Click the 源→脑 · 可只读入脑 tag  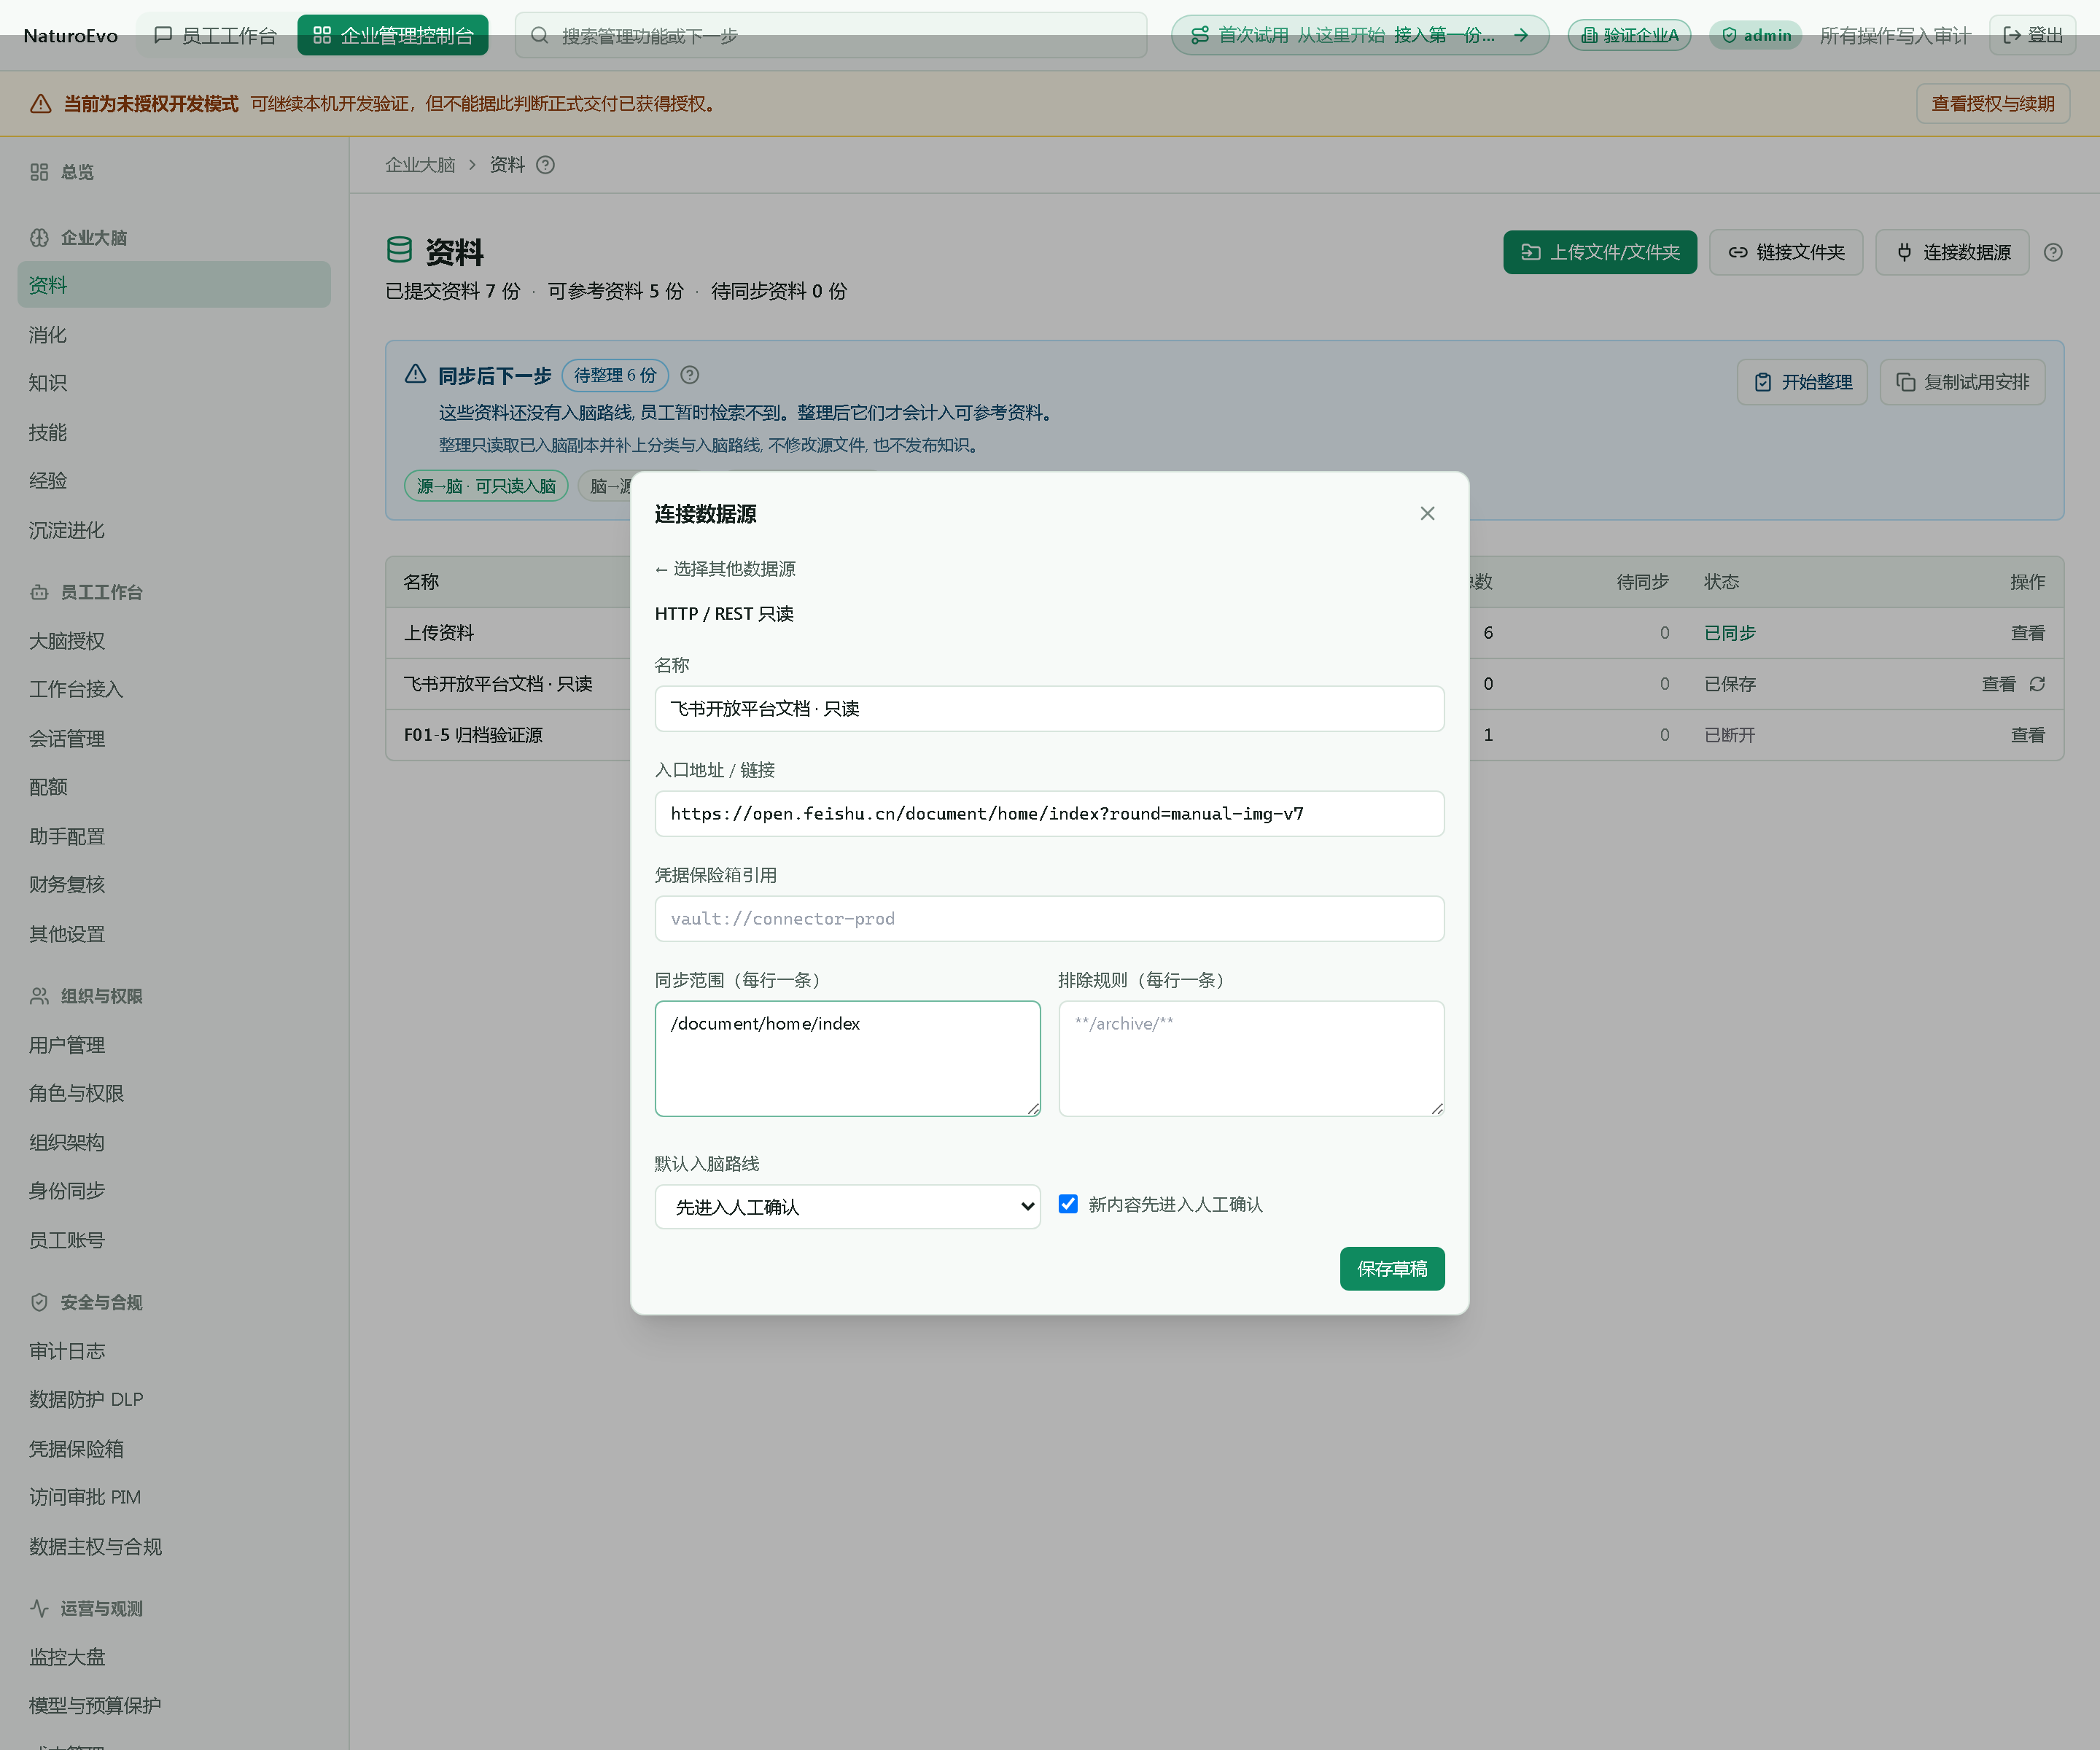tap(486, 486)
